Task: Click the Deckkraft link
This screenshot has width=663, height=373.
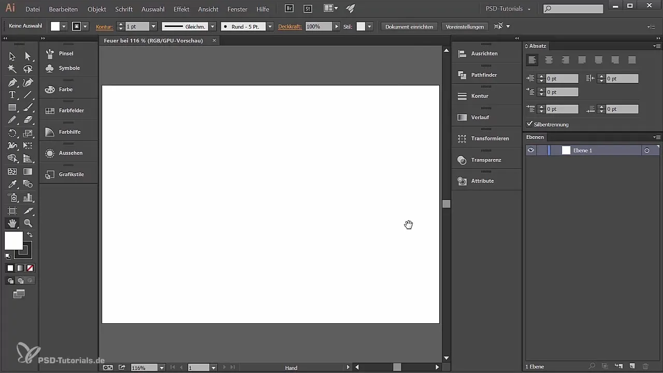Action: pyautogui.click(x=290, y=26)
